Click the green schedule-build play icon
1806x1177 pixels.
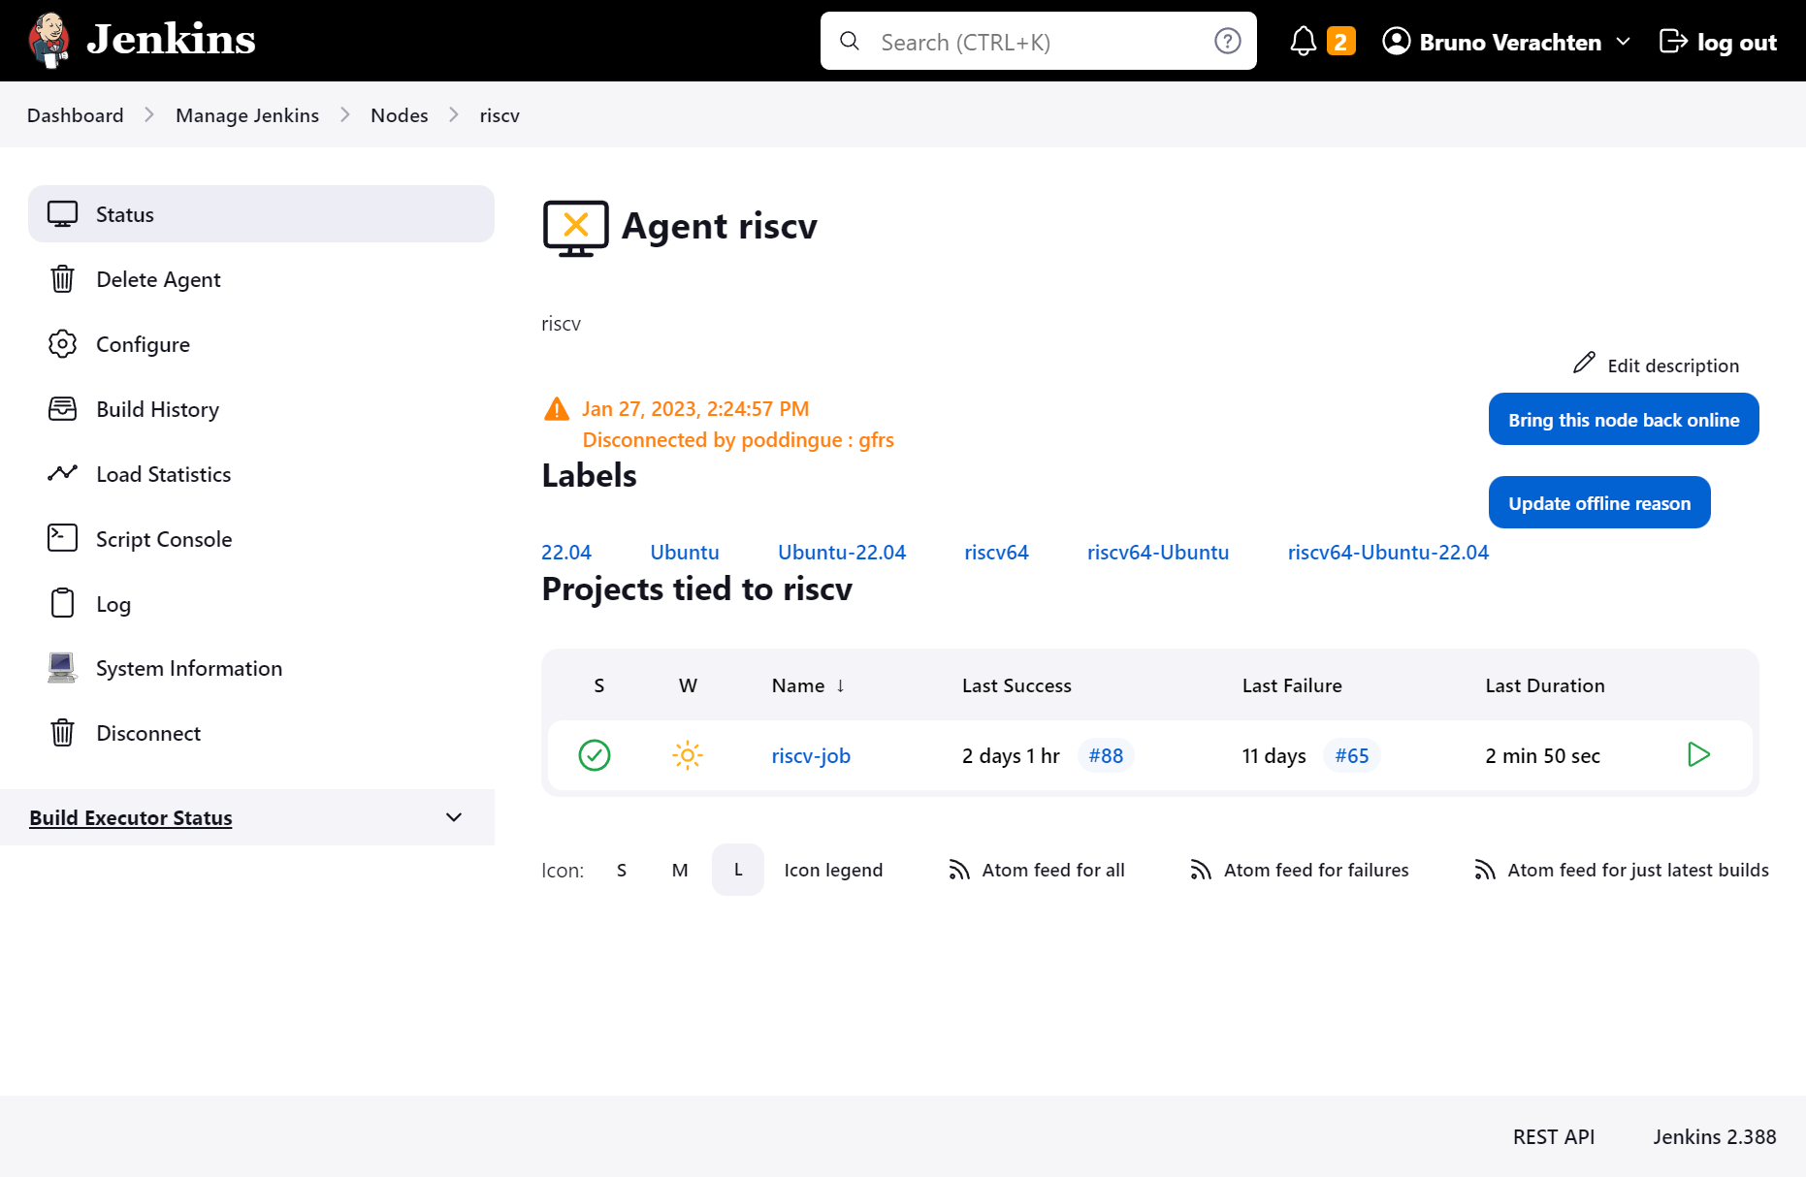click(x=1697, y=755)
